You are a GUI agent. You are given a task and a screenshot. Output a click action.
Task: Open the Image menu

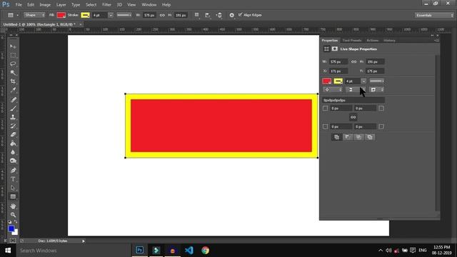(x=45, y=5)
